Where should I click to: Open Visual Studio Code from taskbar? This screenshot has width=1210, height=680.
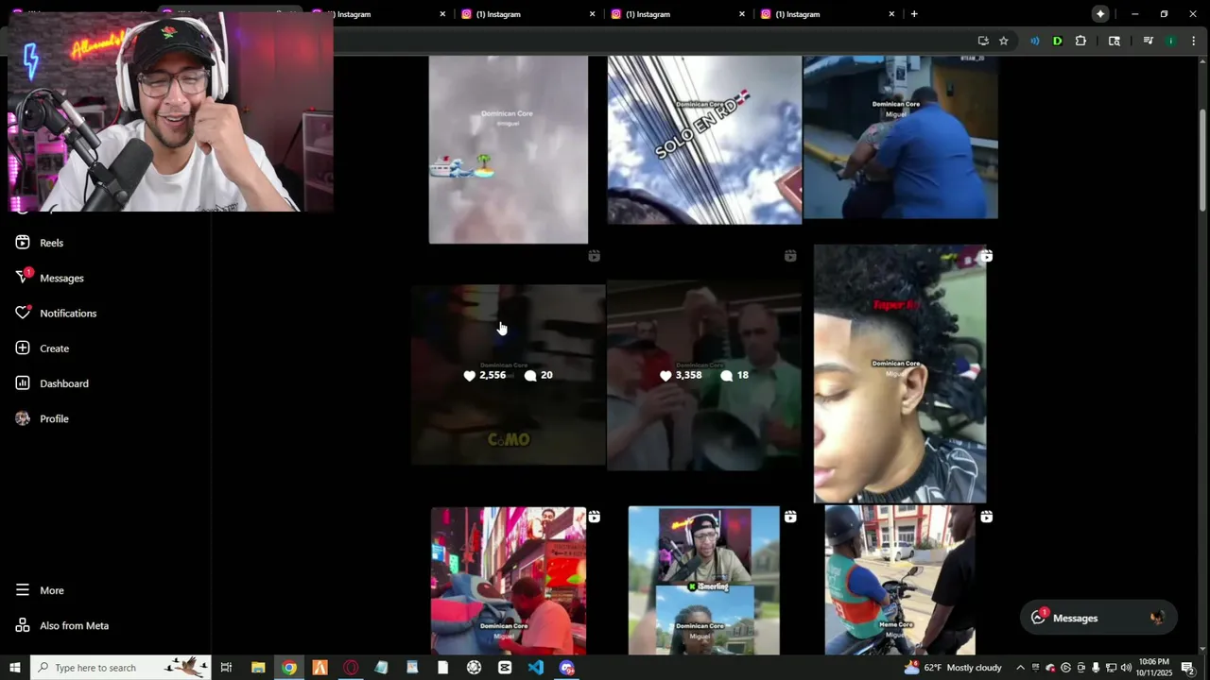tap(536, 668)
